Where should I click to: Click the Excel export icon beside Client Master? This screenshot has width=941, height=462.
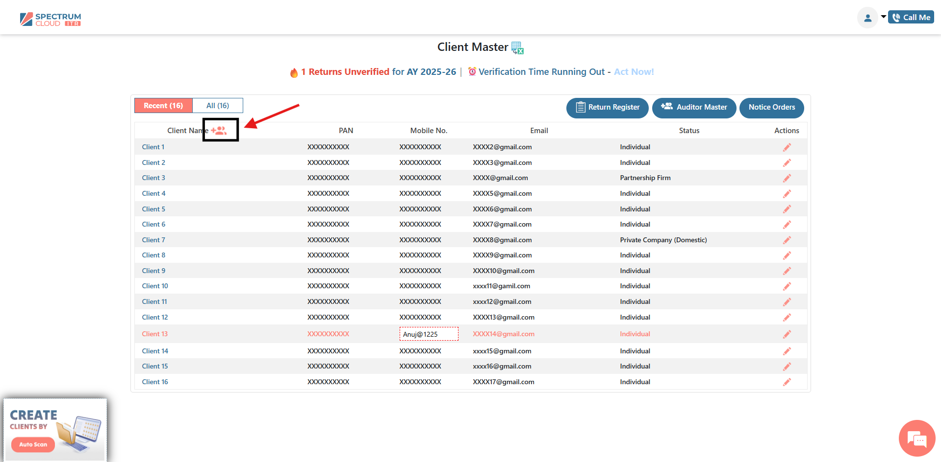tap(517, 47)
